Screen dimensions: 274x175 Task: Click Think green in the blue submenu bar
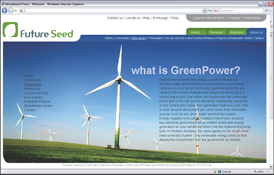pyautogui.click(x=138, y=38)
